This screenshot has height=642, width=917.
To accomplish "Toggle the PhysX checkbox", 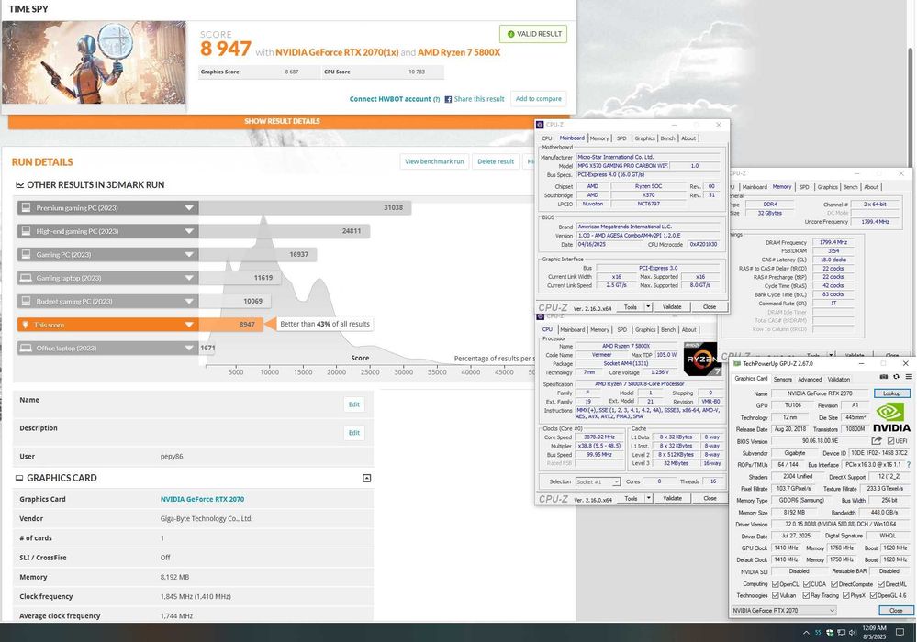I will pos(845,596).
